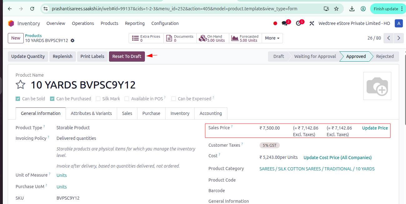Switch to Sales tab
The width and height of the screenshot is (406, 204).
tap(127, 113)
